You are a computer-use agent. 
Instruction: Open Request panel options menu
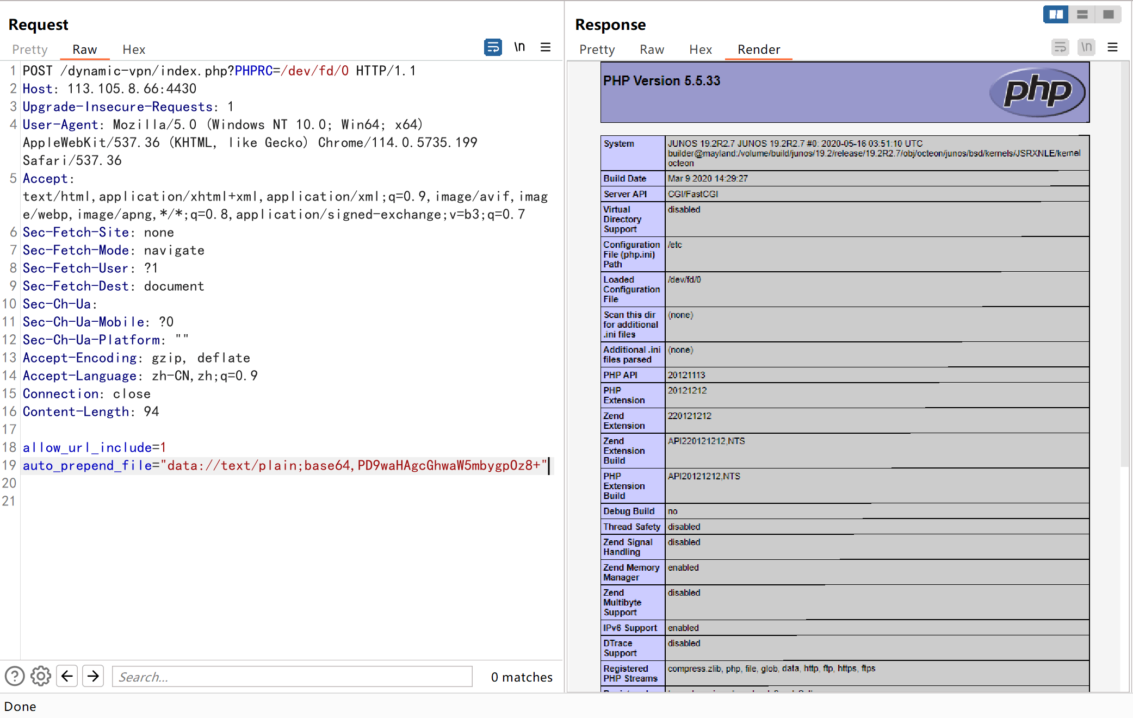tap(546, 48)
